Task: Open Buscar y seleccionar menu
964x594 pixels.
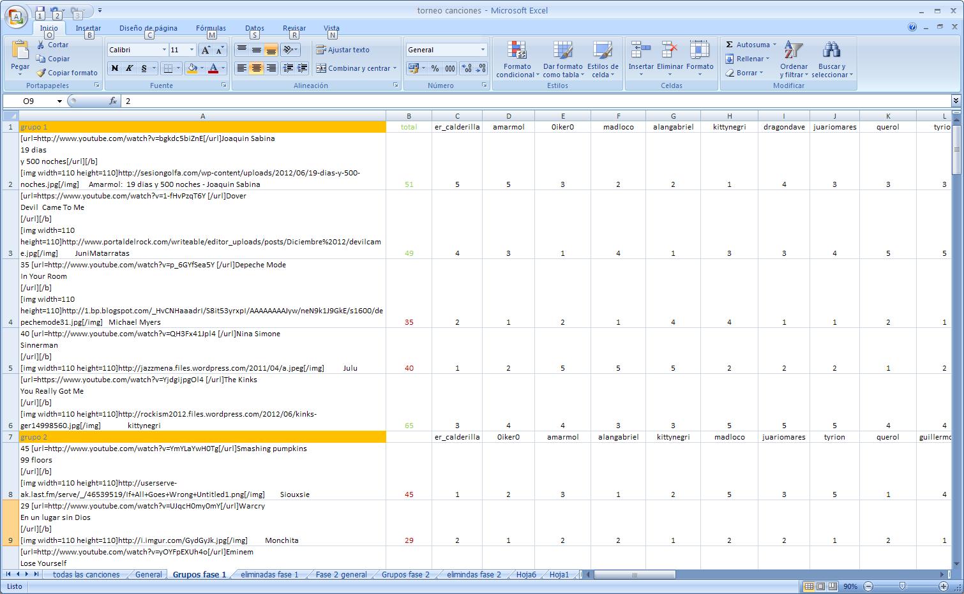Action: coord(832,59)
